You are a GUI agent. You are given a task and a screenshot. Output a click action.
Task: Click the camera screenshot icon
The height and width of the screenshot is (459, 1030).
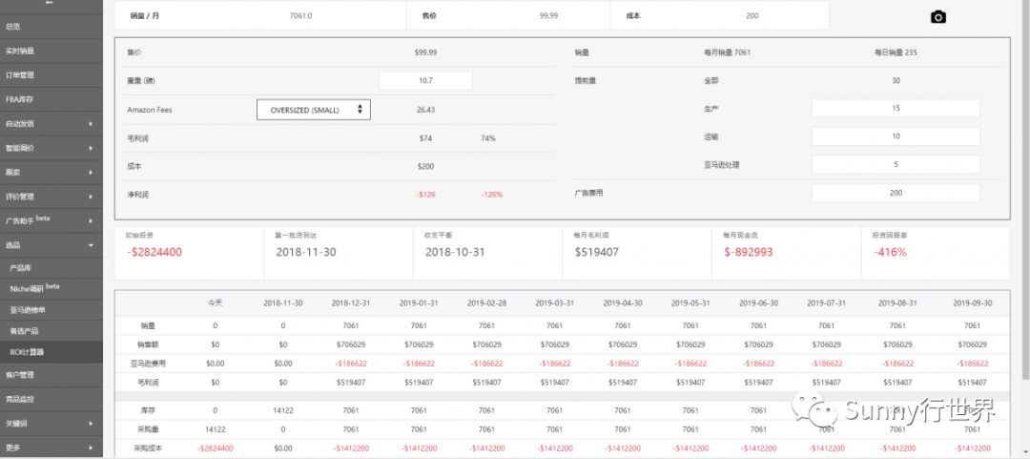tap(937, 17)
